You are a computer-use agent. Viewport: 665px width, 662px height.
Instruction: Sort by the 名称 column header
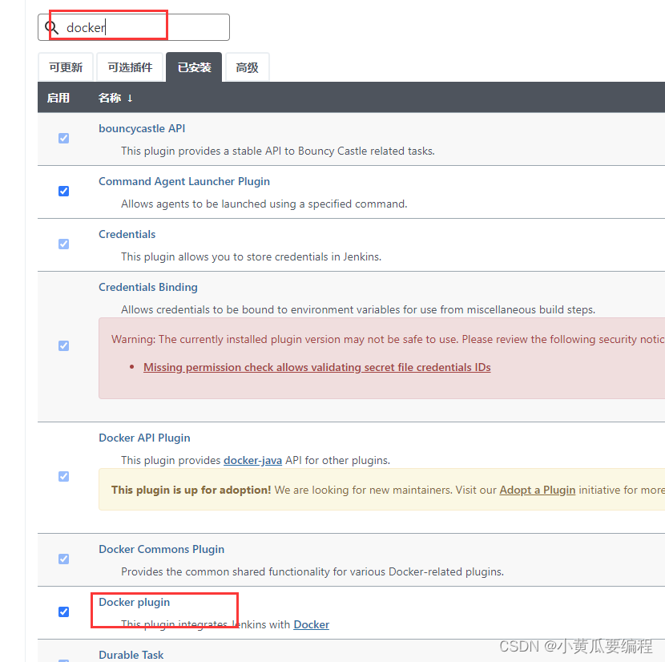(110, 98)
